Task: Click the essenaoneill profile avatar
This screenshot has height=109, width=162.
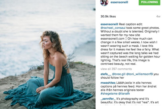Action: tap(104, 3)
